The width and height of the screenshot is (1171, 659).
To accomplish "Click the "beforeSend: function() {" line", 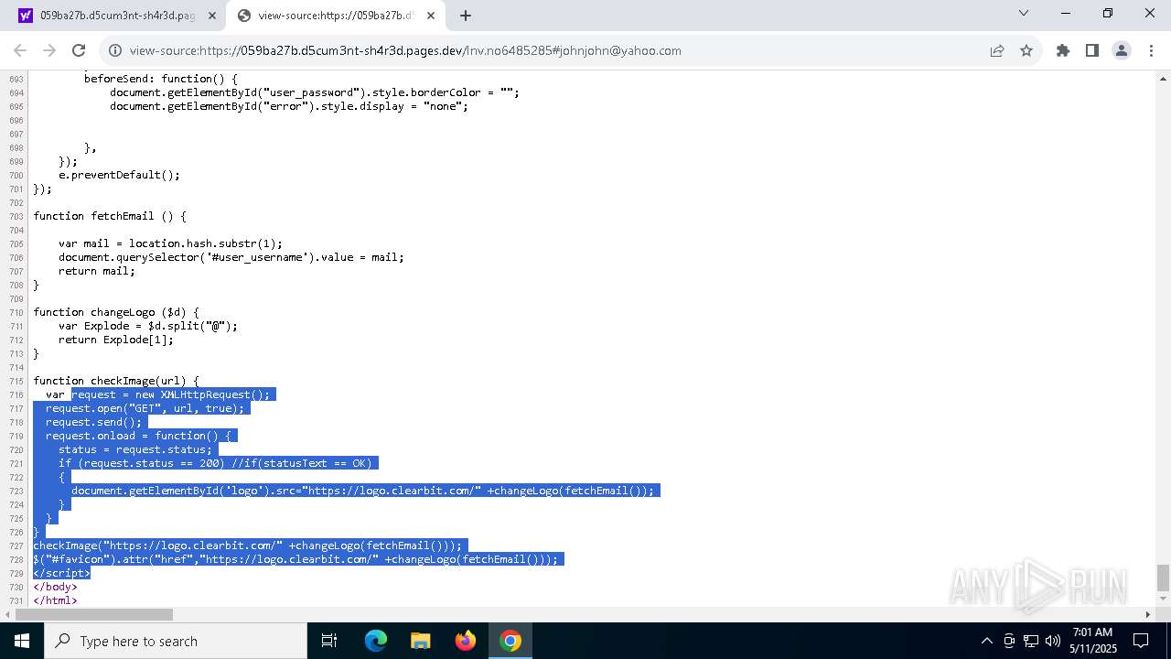I will (161, 79).
